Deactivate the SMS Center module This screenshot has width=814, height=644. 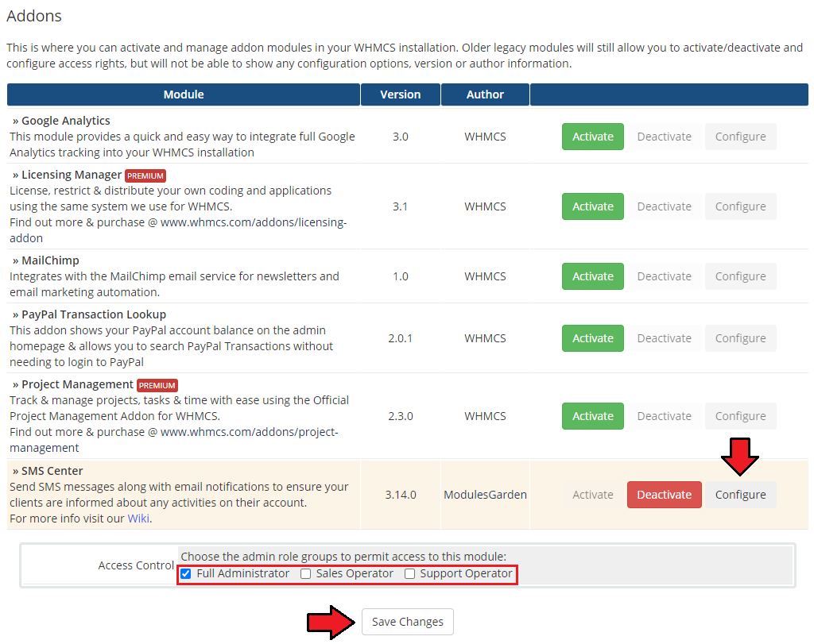point(664,495)
